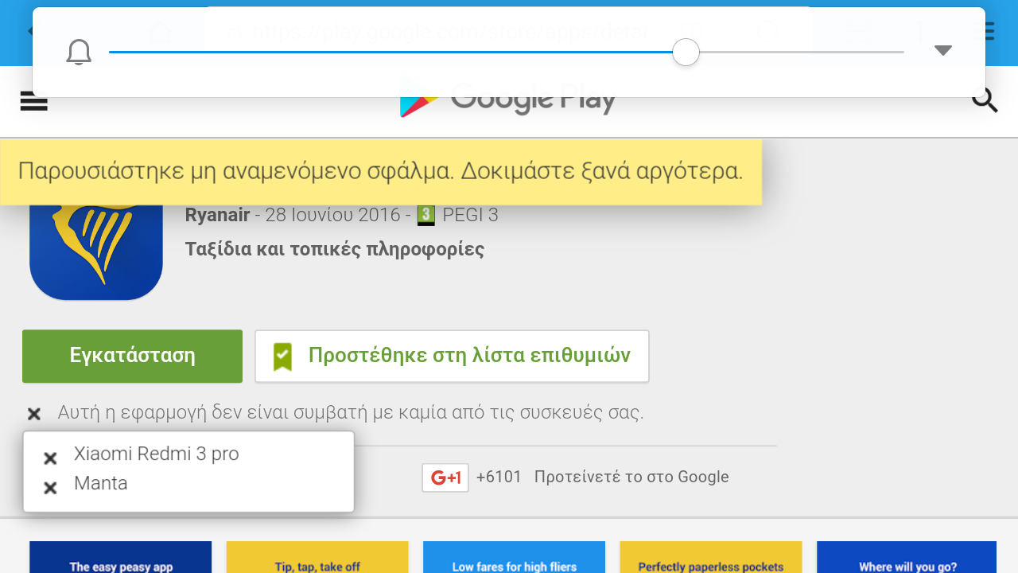Image resolution: width=1018 pixels, height=573 pixels.
Task: Click the Ryanair app icon
Action: [96, 251]
